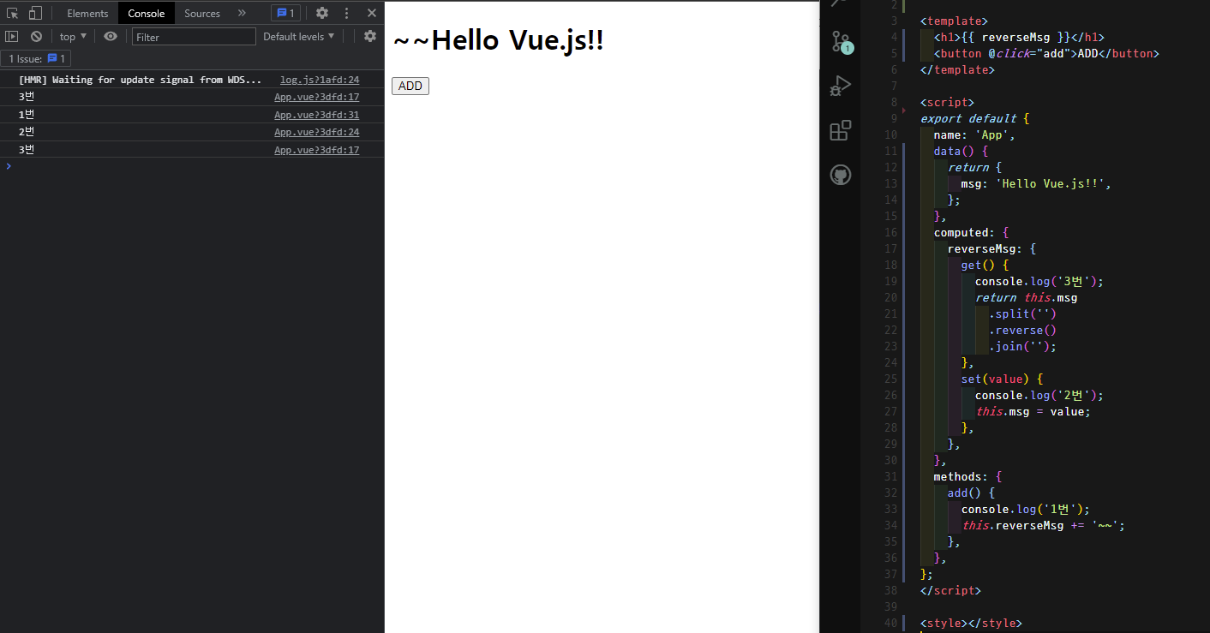Click the console.log('3번') code line
The width and height of the screenshot is (1210, 633).
coord(1039,281)
